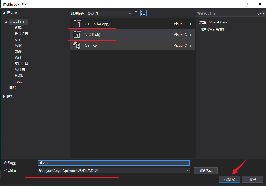The image size is (266, 186).
Task: Switch to medium icons list view
Action: [143, 13]
